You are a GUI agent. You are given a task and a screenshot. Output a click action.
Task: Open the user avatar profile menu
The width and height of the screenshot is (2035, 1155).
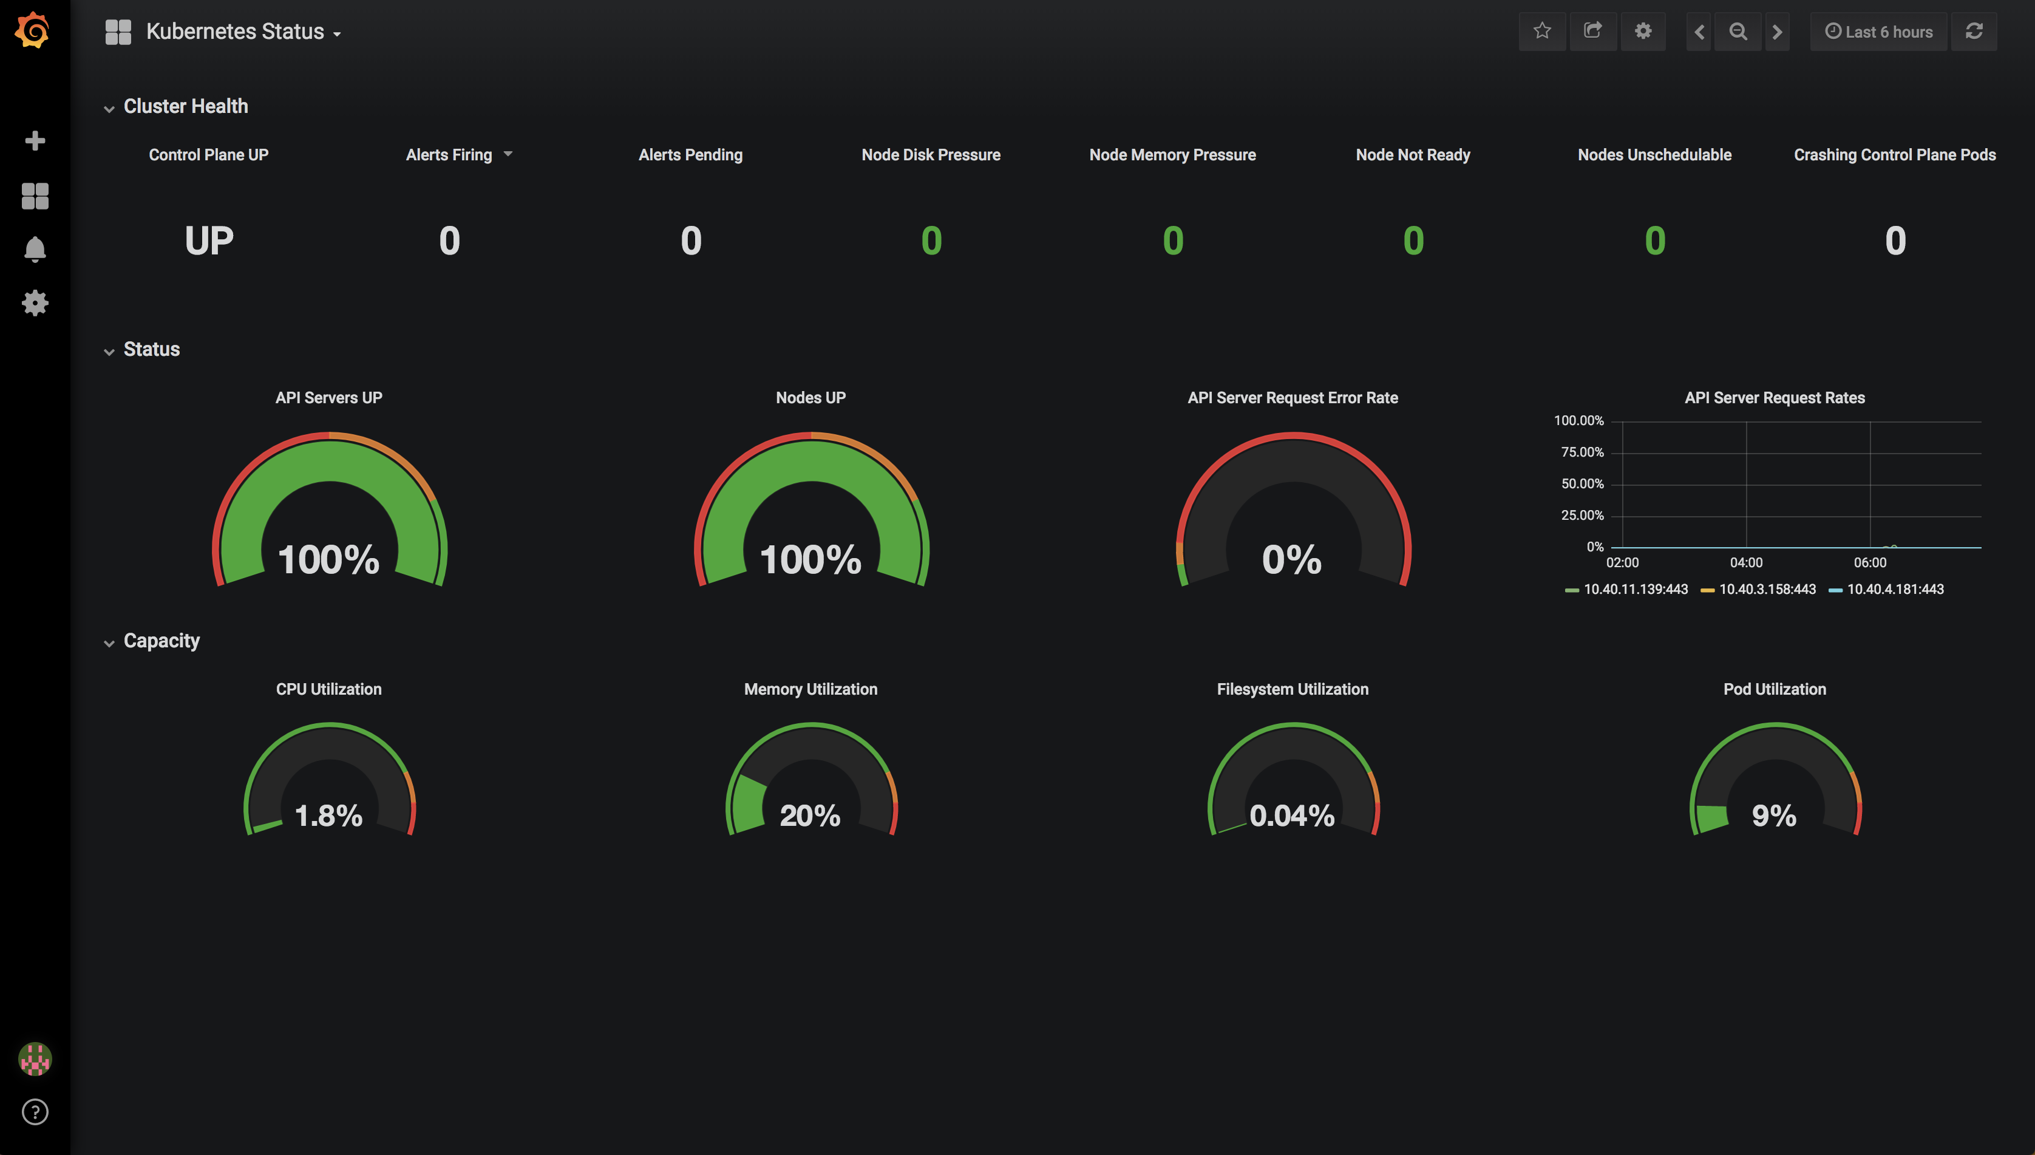coord(34,1059)
